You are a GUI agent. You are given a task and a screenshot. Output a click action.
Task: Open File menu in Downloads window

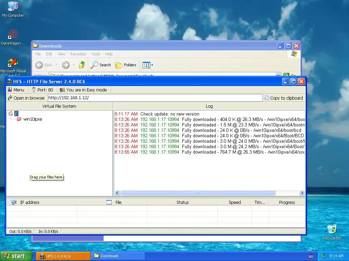[x=38, y=54]
